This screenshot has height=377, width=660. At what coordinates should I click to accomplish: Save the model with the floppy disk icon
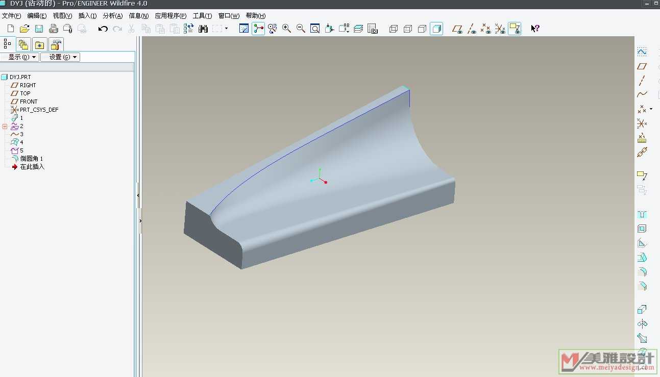tap(39, 29)
